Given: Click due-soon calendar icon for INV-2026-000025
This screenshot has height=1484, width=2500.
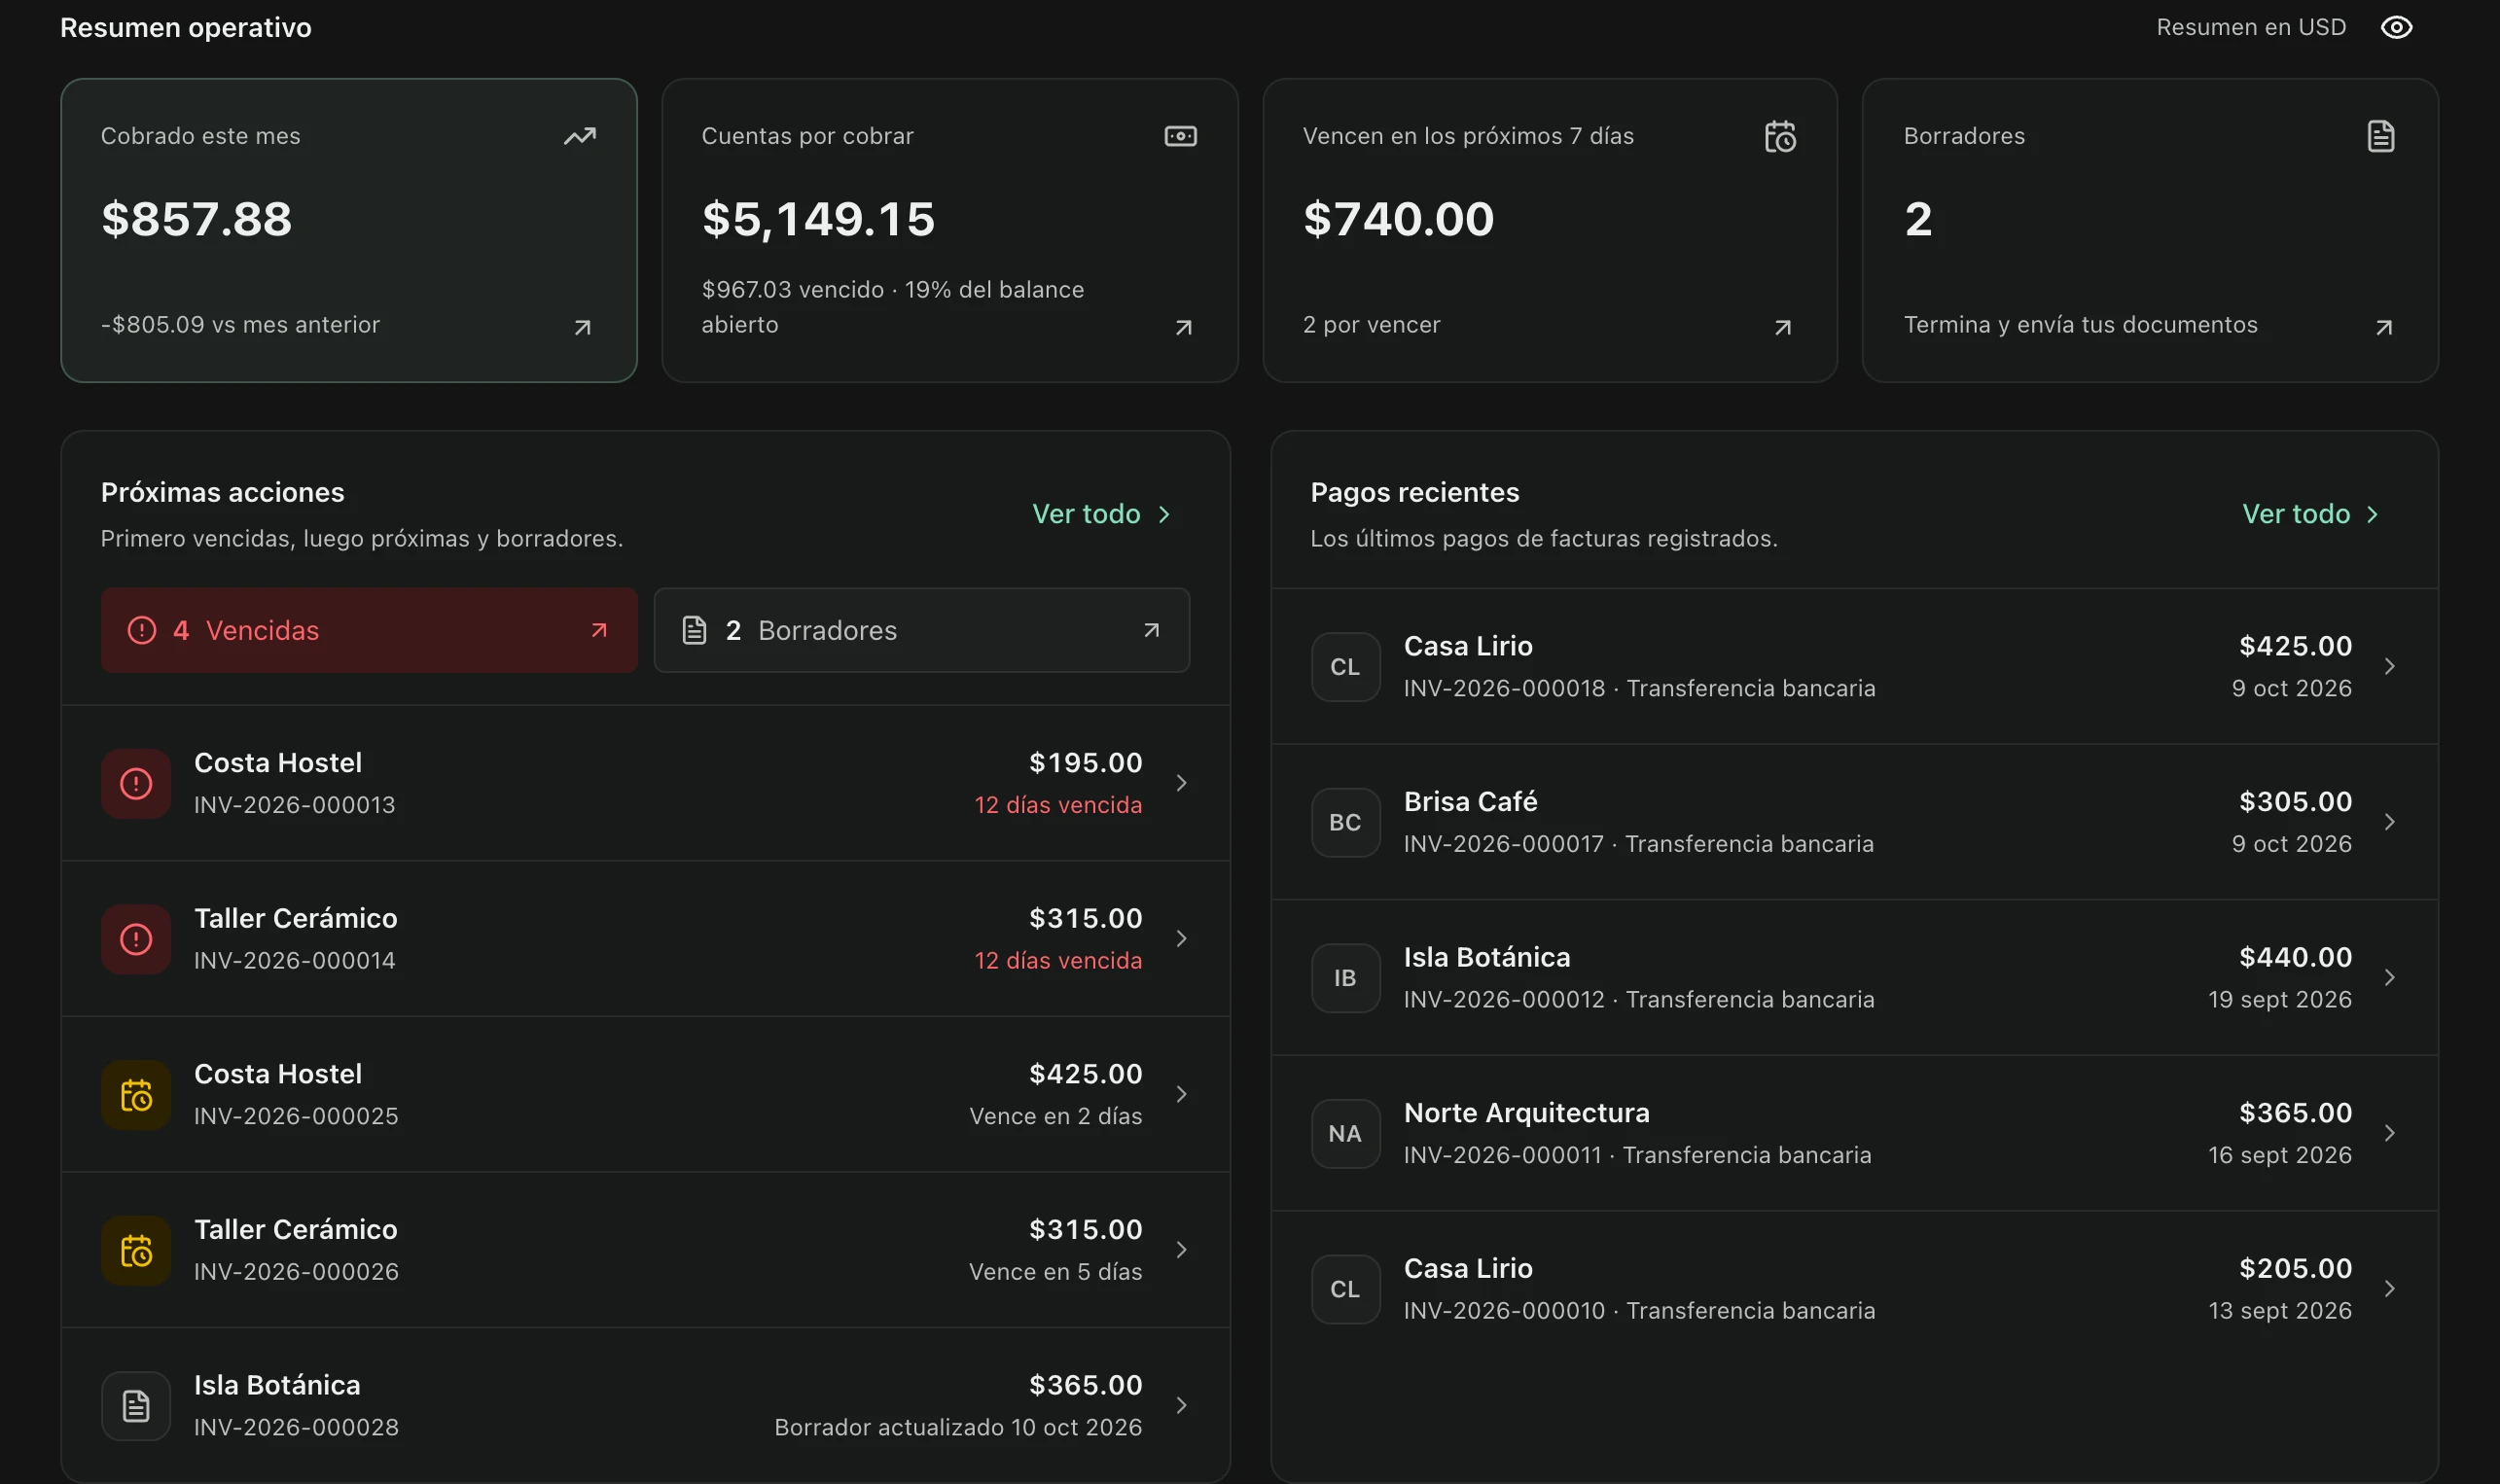Looking at the screenshot, I should 136,1095.
